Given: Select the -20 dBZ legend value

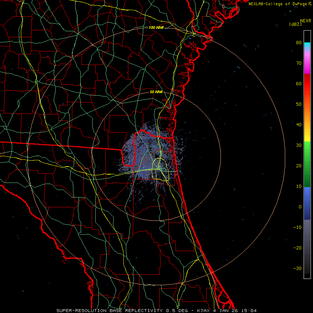Looking at the screenshot, I should (297, 248).
